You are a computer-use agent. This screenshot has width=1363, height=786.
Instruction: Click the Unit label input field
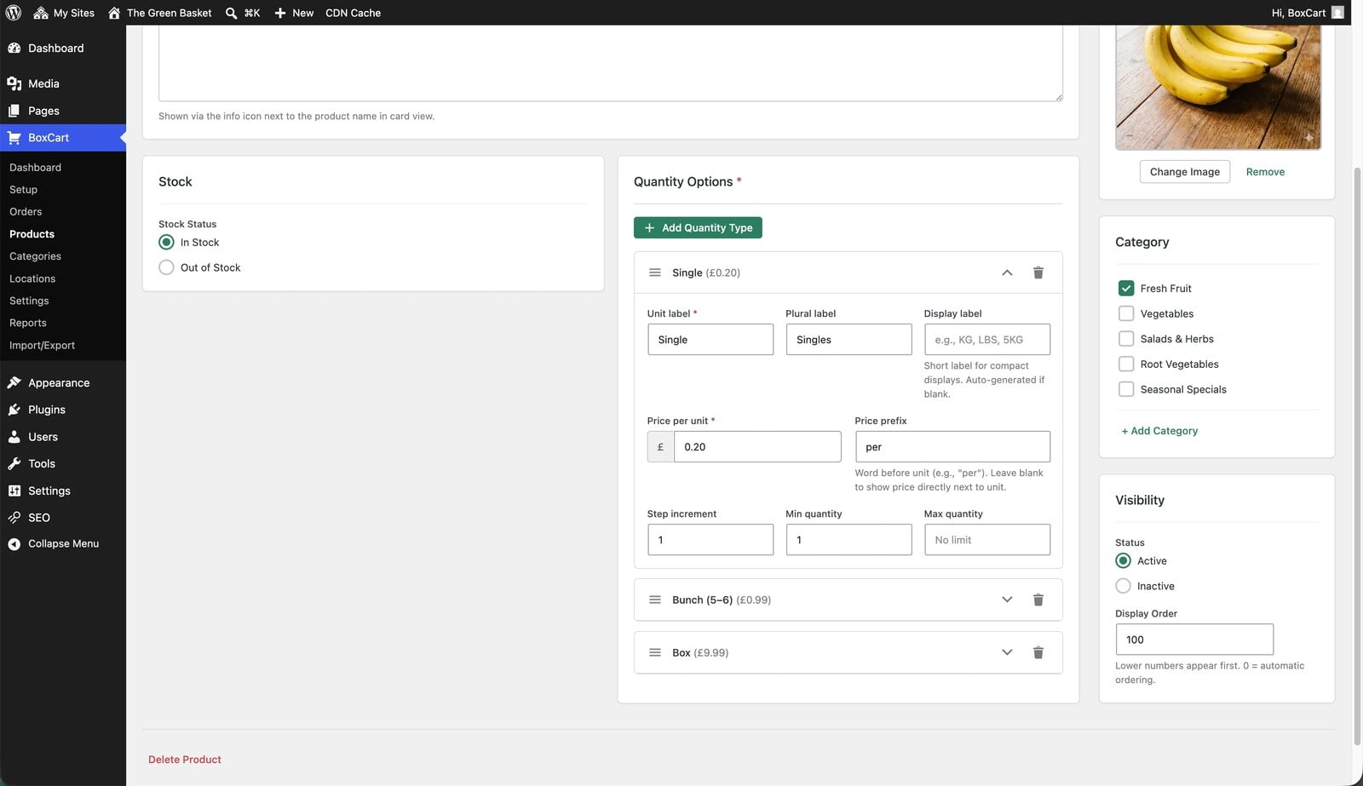point(710,340)
